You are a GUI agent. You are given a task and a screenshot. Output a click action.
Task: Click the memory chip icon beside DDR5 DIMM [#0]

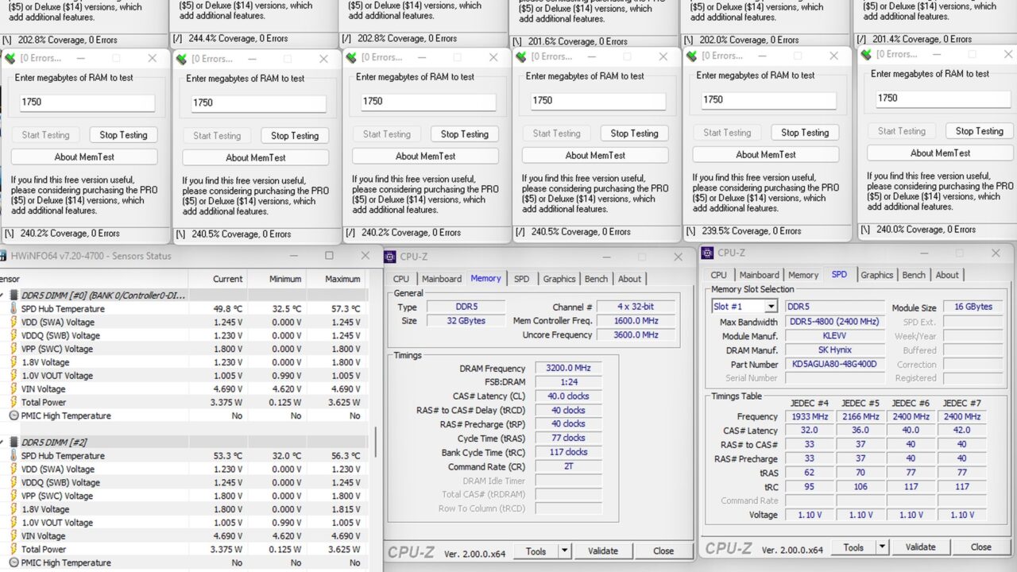click(x=14, y=296)
